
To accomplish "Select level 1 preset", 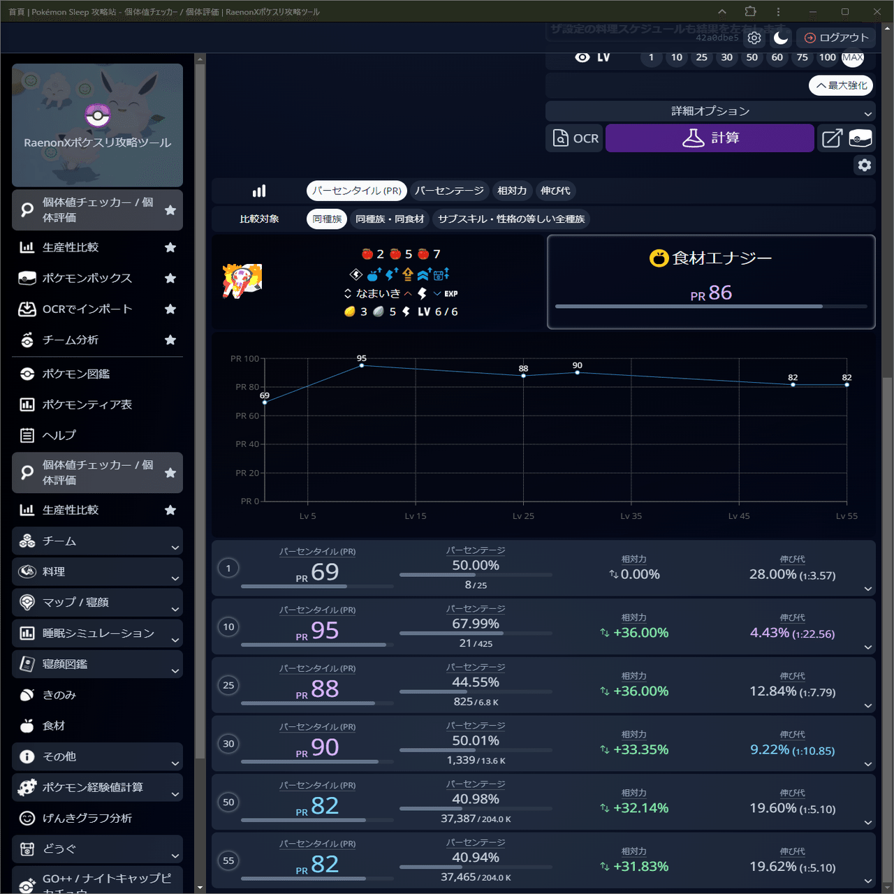I will 651,57.
